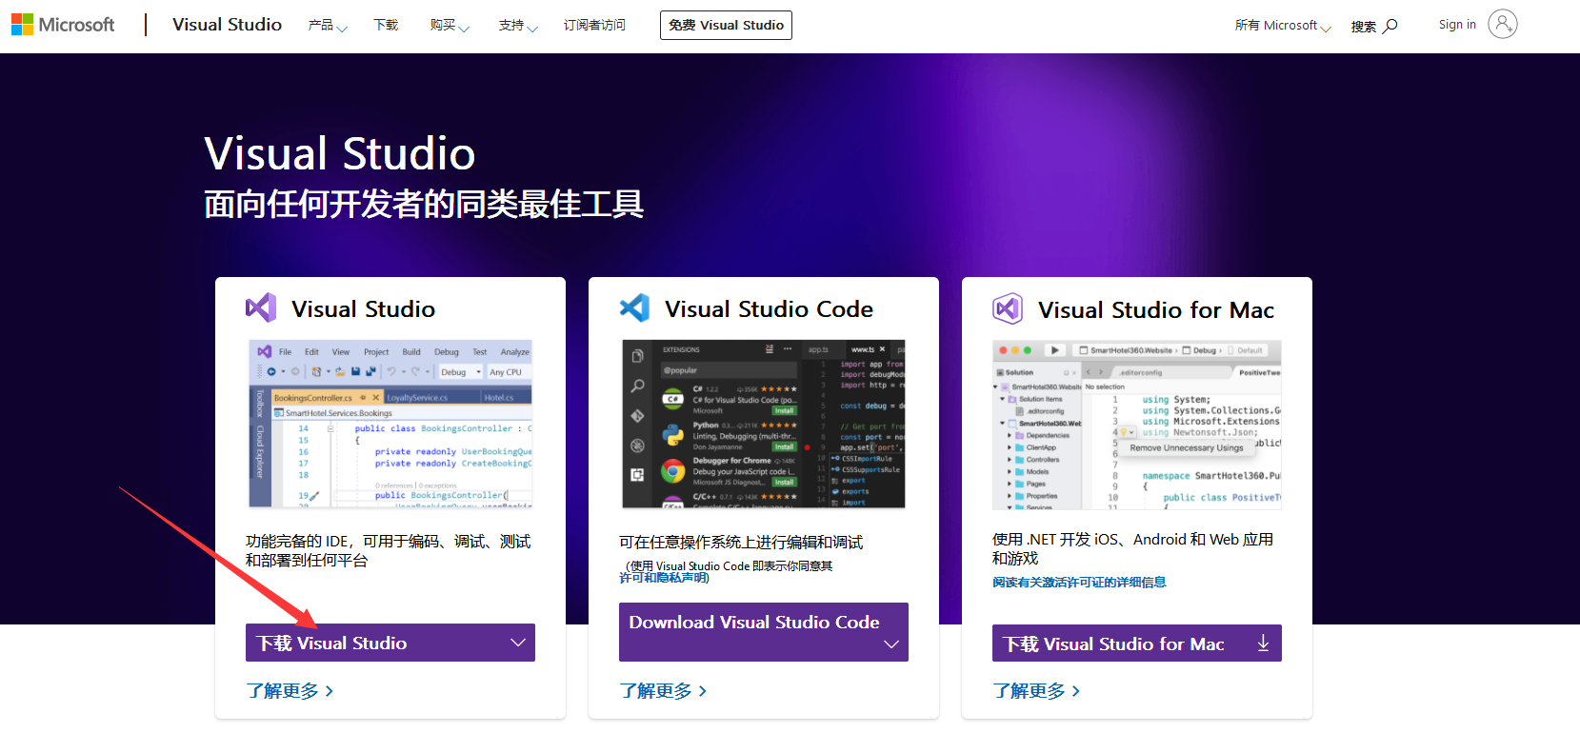This screenshot has width=1580, height=733.
Task: Click the Microsoft logo
Action: (63, 25)
